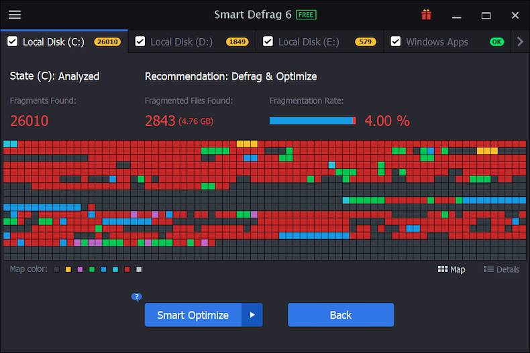This screenshot has width=530, height=353.
Task: Uncheck the Local Disk (C:) checkbox
Action: (12, 42)
